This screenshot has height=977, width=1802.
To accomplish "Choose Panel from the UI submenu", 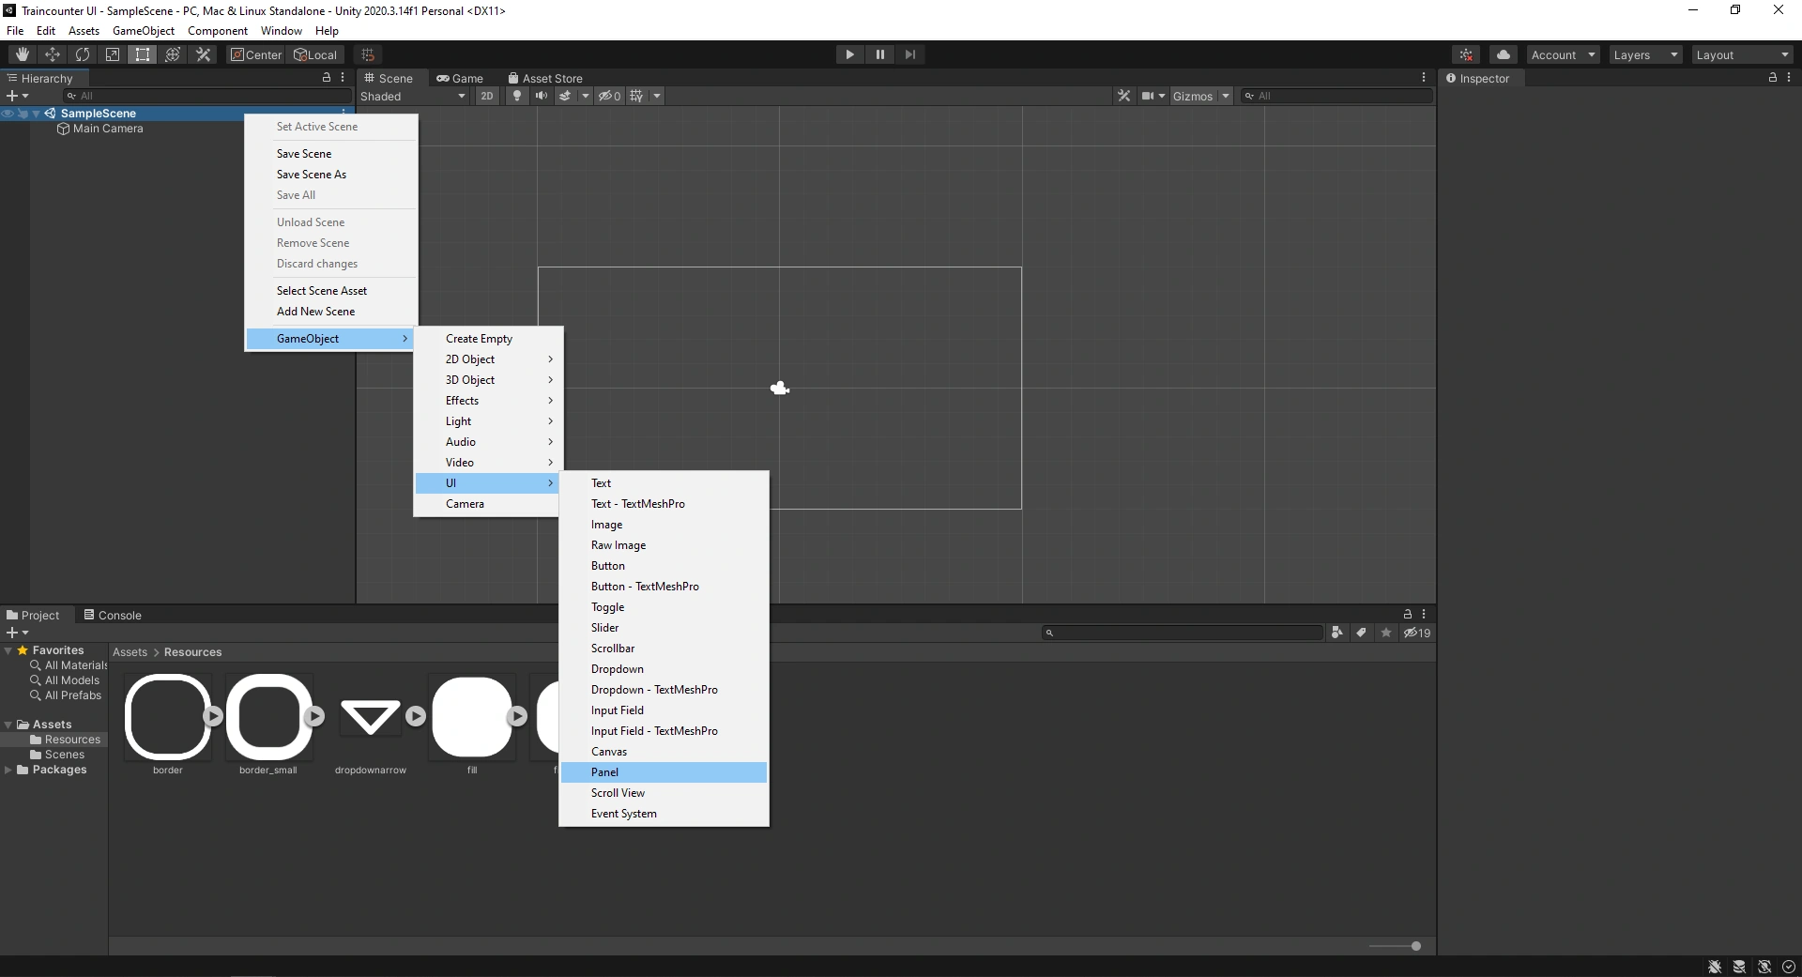I will pos(664,772).
